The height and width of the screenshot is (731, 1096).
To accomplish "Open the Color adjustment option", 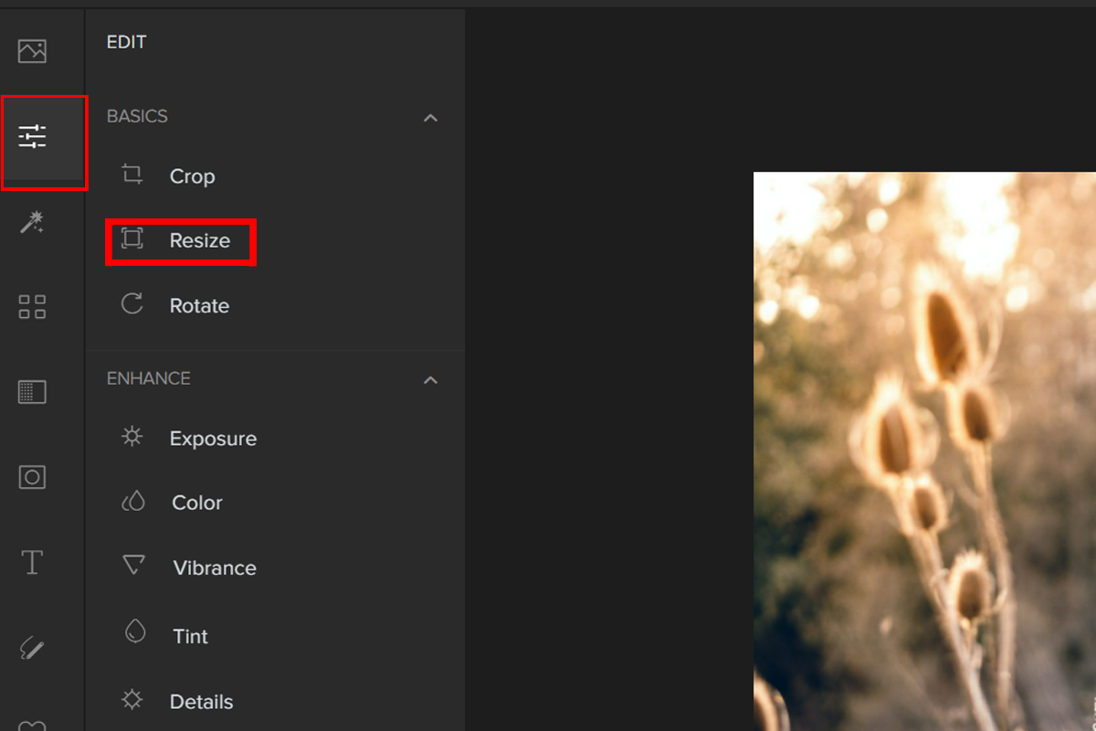I will tap(196, 503).
